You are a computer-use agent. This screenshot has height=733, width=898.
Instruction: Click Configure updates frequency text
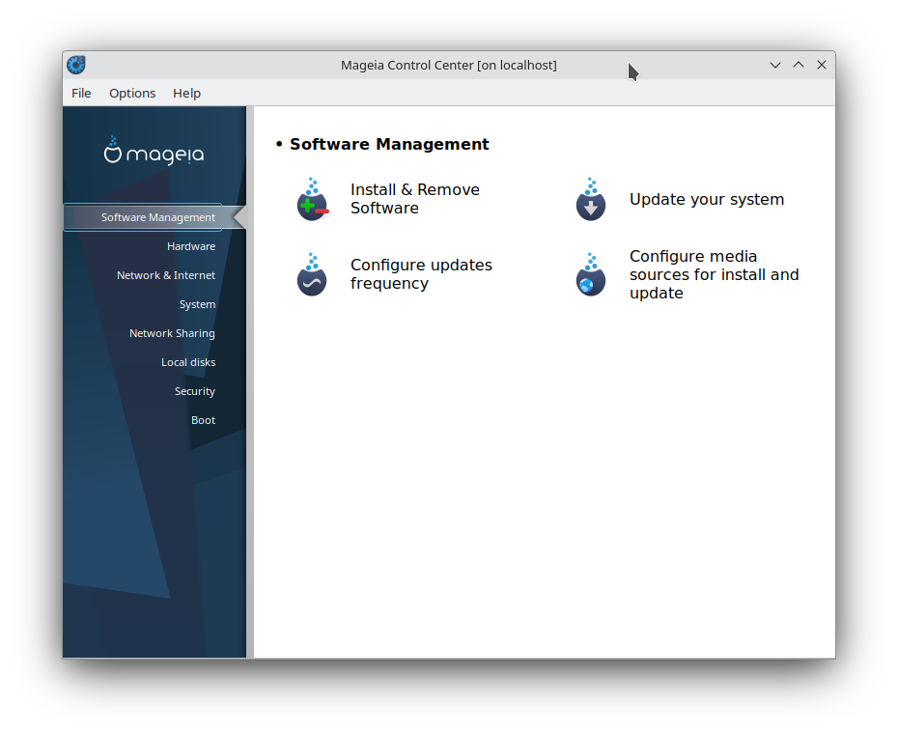coord(421,274)
